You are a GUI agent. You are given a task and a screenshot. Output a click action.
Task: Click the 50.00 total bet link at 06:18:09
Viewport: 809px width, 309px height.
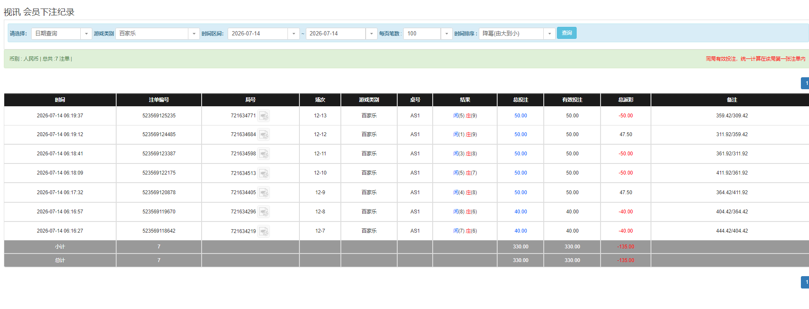coord(520,173)
